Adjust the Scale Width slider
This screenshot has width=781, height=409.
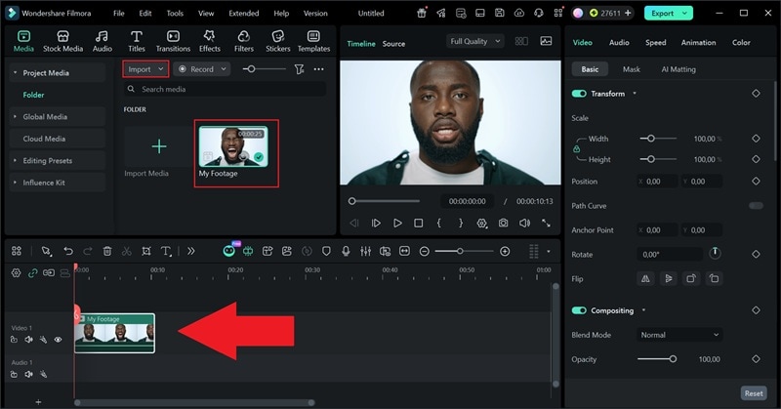[x=658, y=139]
